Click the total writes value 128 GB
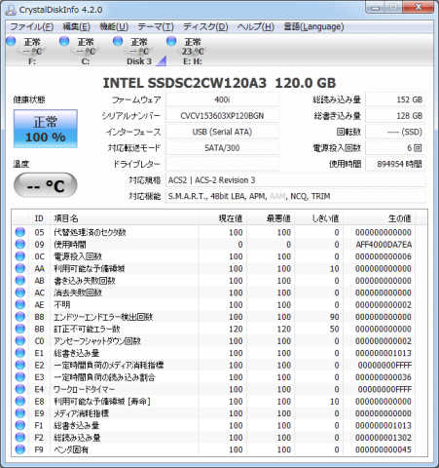Viewport: 439px width, 468px height. pos(395,116)
